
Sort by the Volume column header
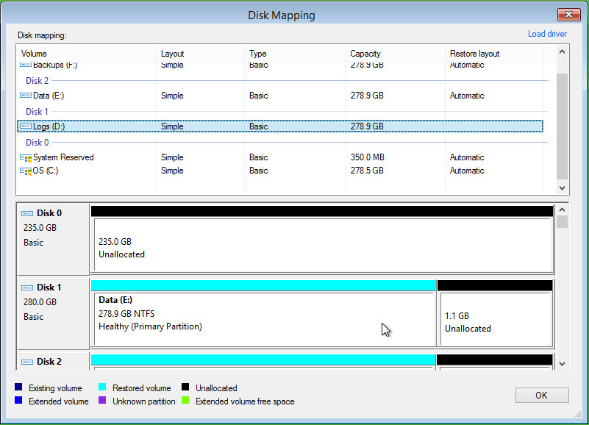click(34, 54)
